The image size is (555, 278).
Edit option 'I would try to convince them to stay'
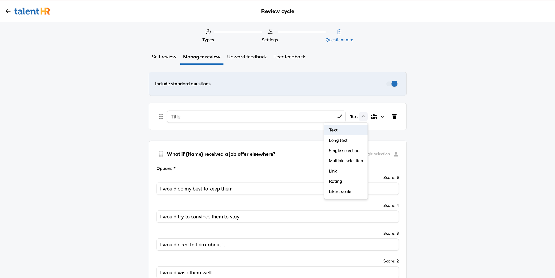point(277,217)
